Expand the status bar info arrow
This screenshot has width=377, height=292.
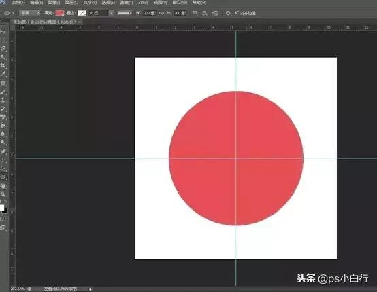click(91, 289)
